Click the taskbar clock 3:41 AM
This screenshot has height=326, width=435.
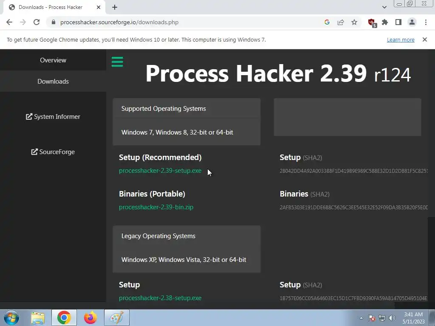point(413,315)
